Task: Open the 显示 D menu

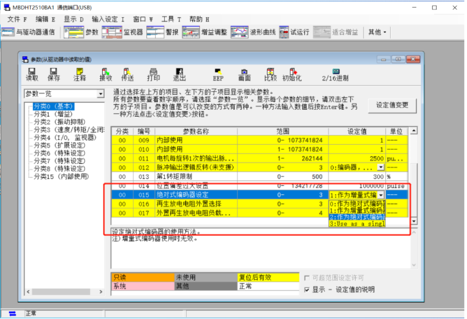Action: (73, 19)
